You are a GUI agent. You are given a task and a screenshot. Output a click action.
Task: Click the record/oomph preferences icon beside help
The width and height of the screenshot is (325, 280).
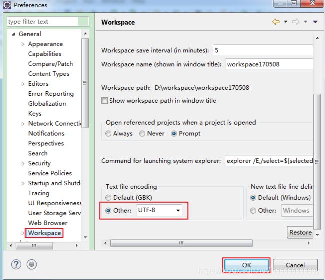click(32, 264)
